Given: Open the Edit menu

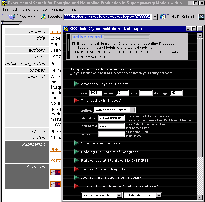Looking at the screenshot, I should point(15,9).
